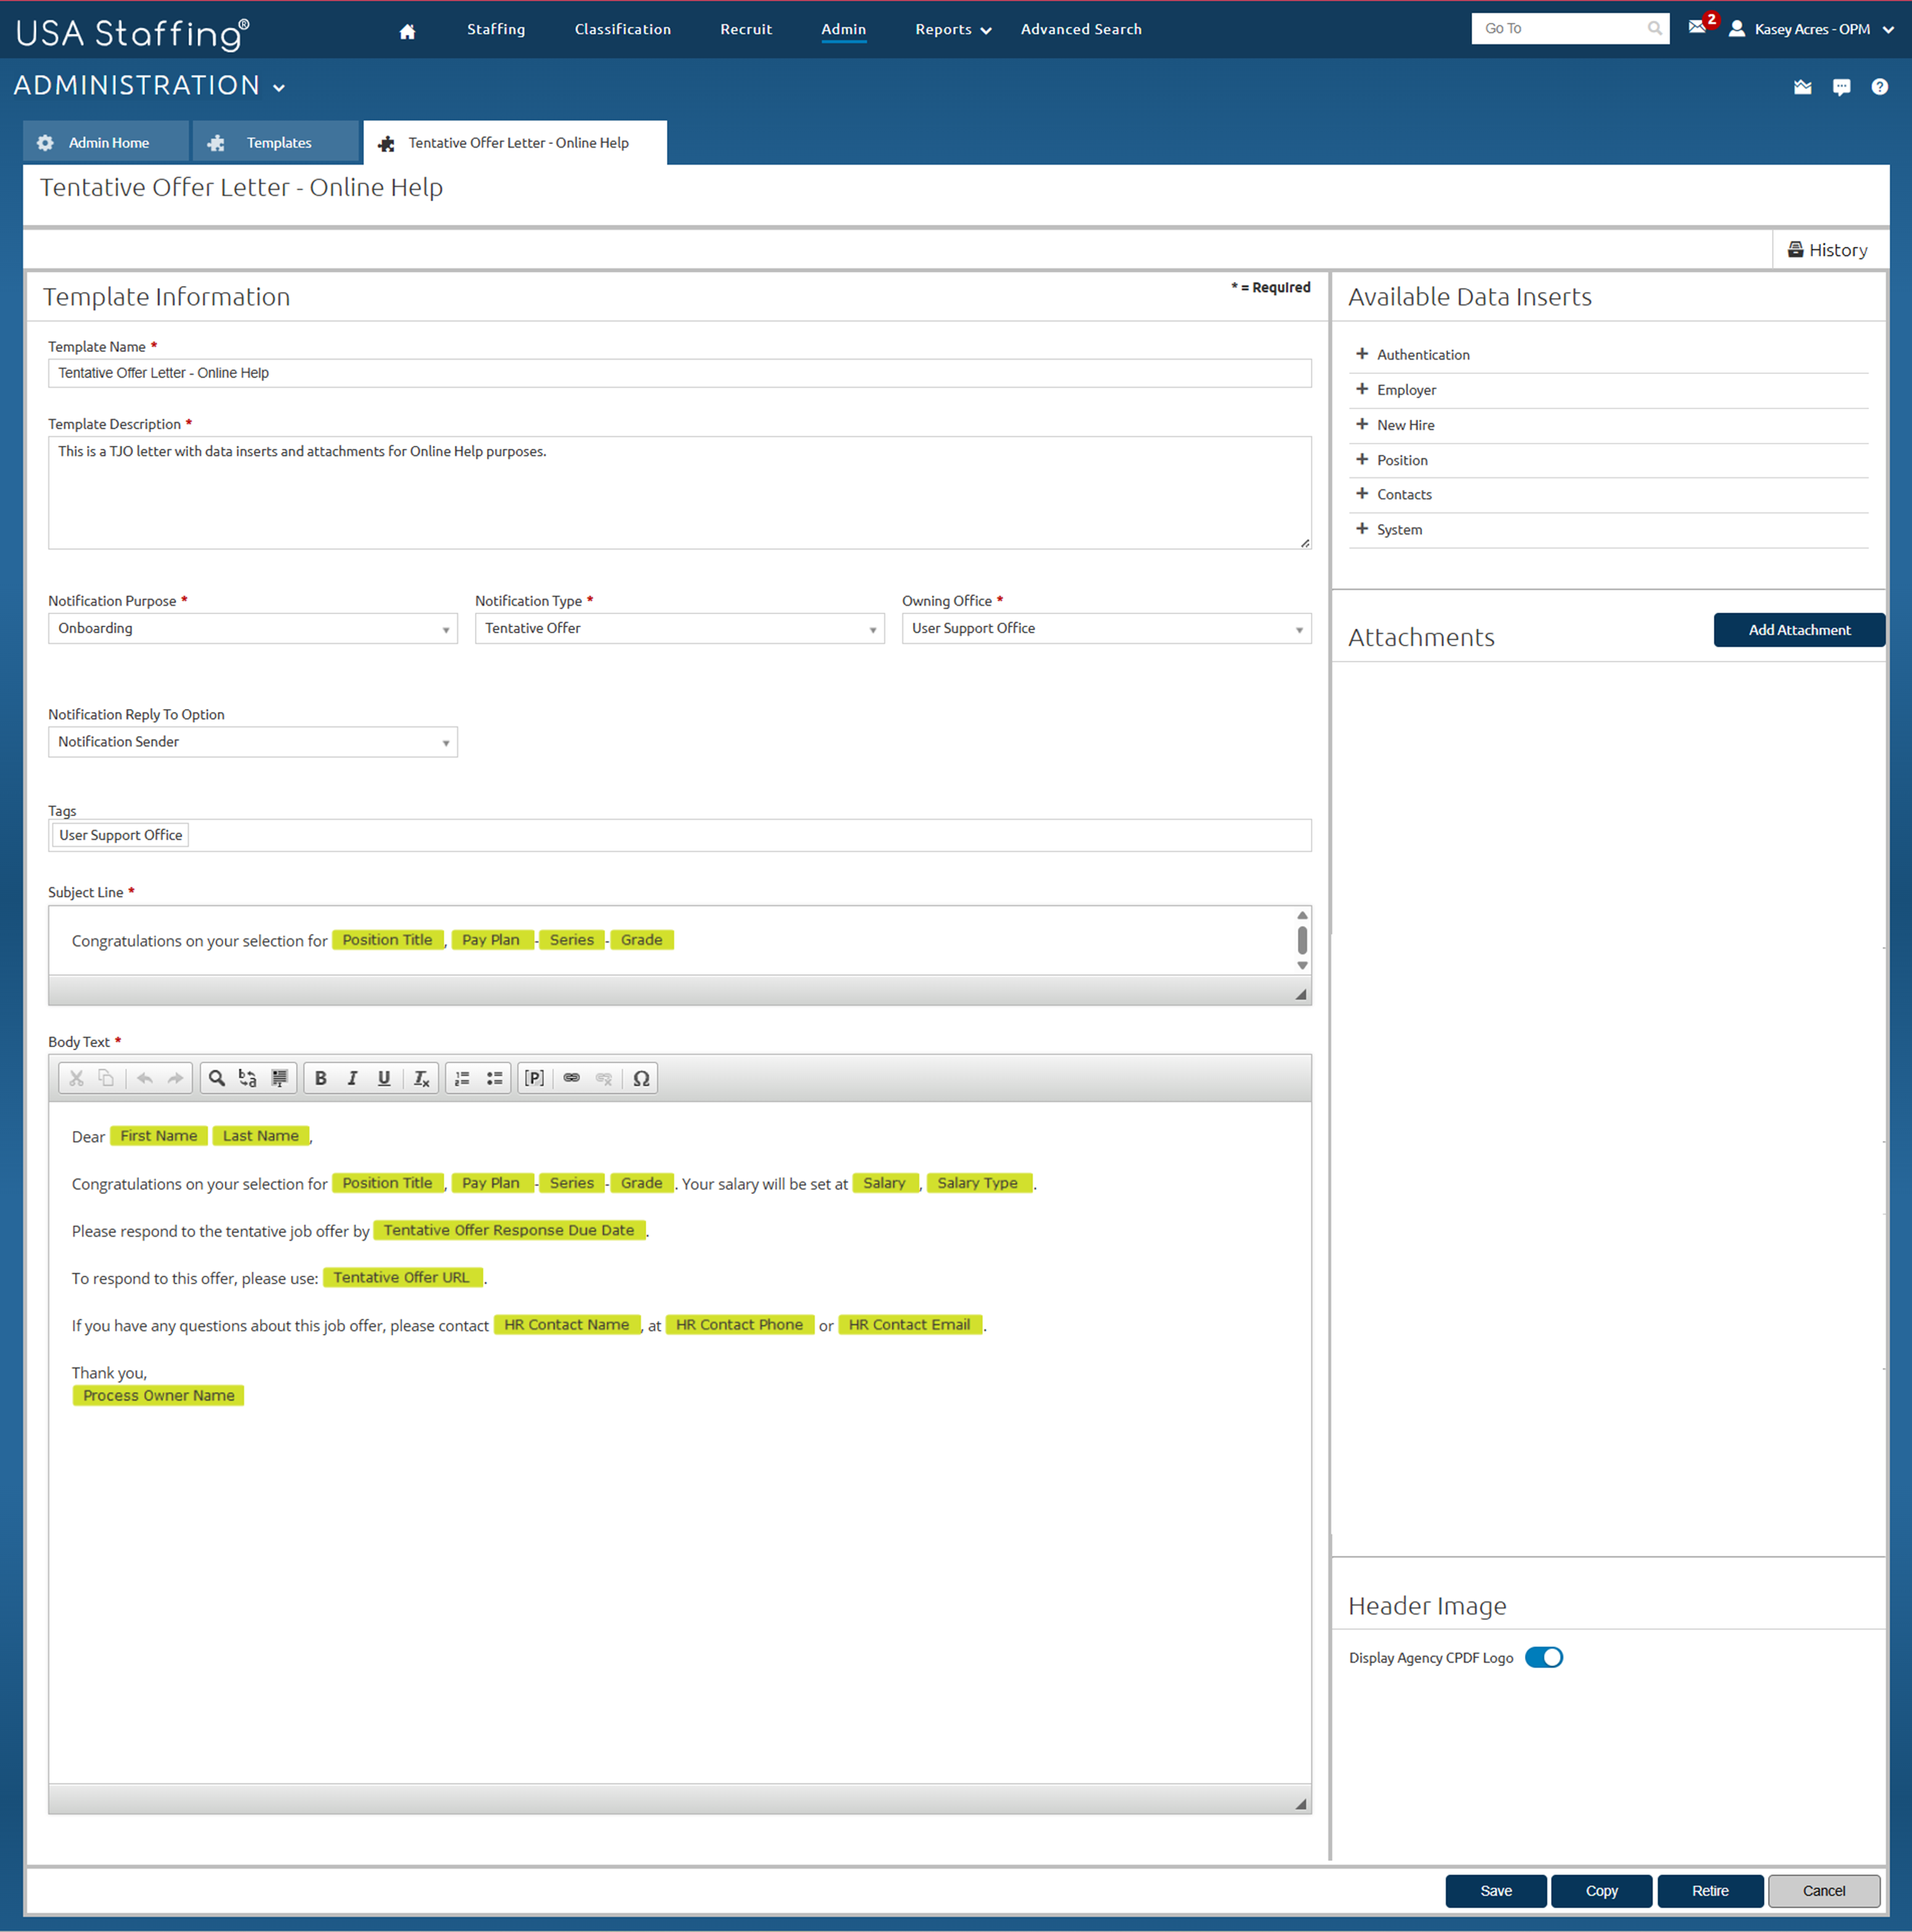The image size is (1912, 1932).
Task: Open the Classification menu
Action: [622, 29]
